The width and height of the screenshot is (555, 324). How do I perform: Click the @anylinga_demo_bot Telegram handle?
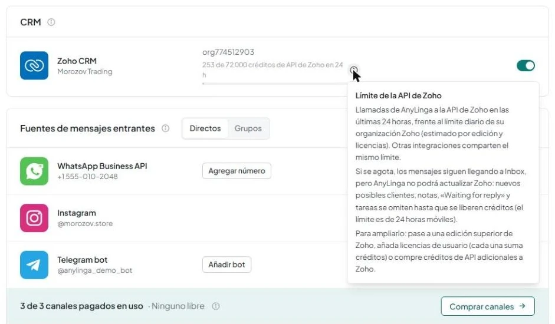94,270
